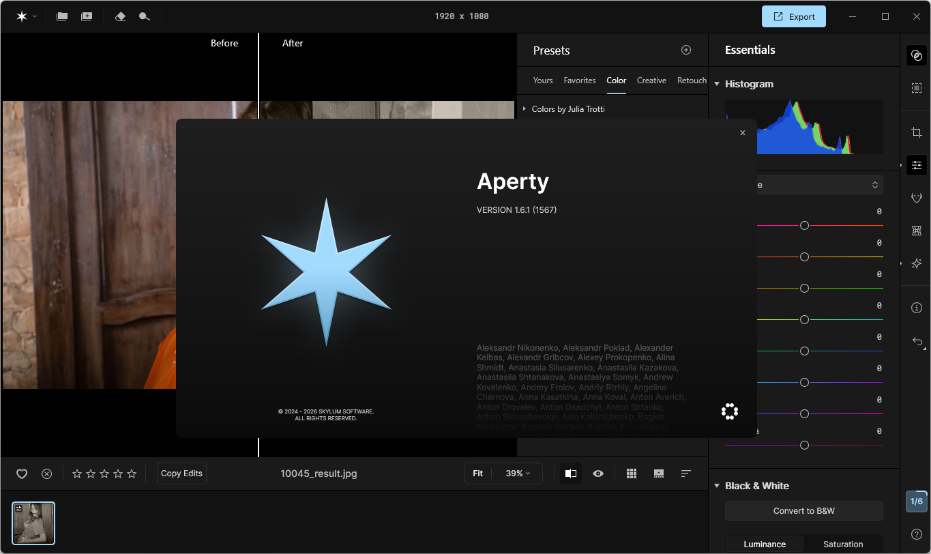Viewport: 931px width, 554px height.
Task: Toggle the heart favorite for this photo
Action: pos(22,473)
